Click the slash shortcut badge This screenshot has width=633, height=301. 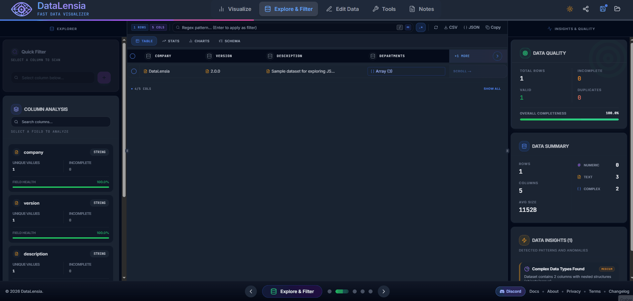coord(400,27)
